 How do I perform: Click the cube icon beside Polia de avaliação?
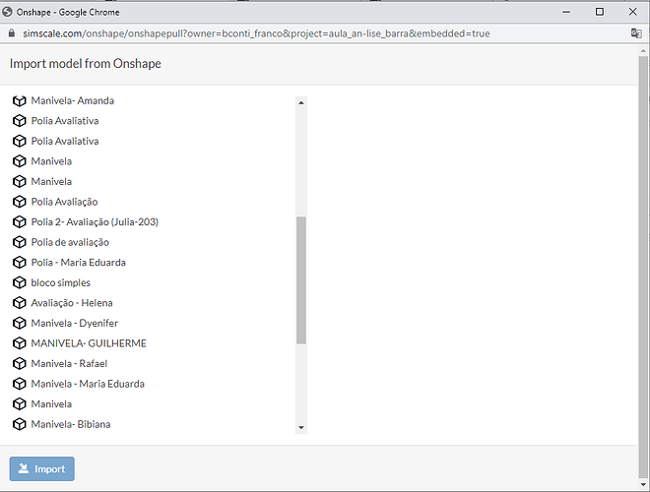pyautogui.click(x=19, y=242)
